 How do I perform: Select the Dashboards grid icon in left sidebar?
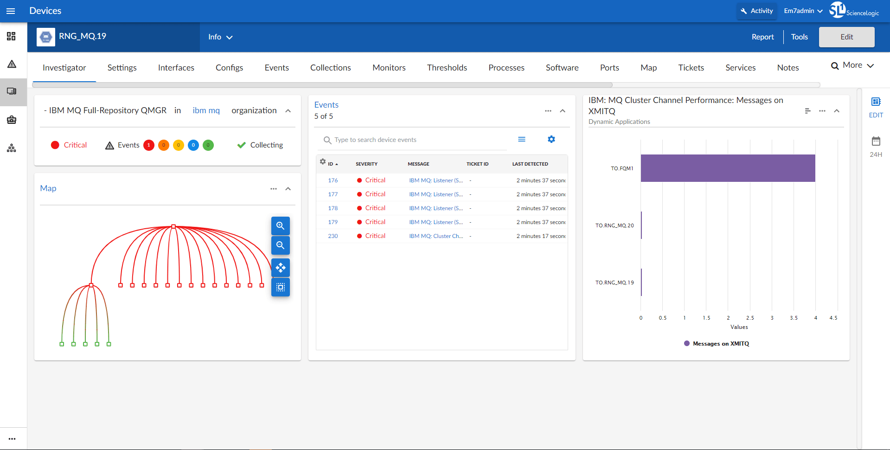click(x=11, y=36)
